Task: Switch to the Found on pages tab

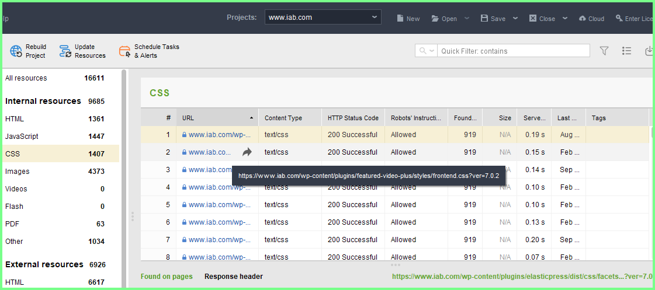Action: pos(167,276)
